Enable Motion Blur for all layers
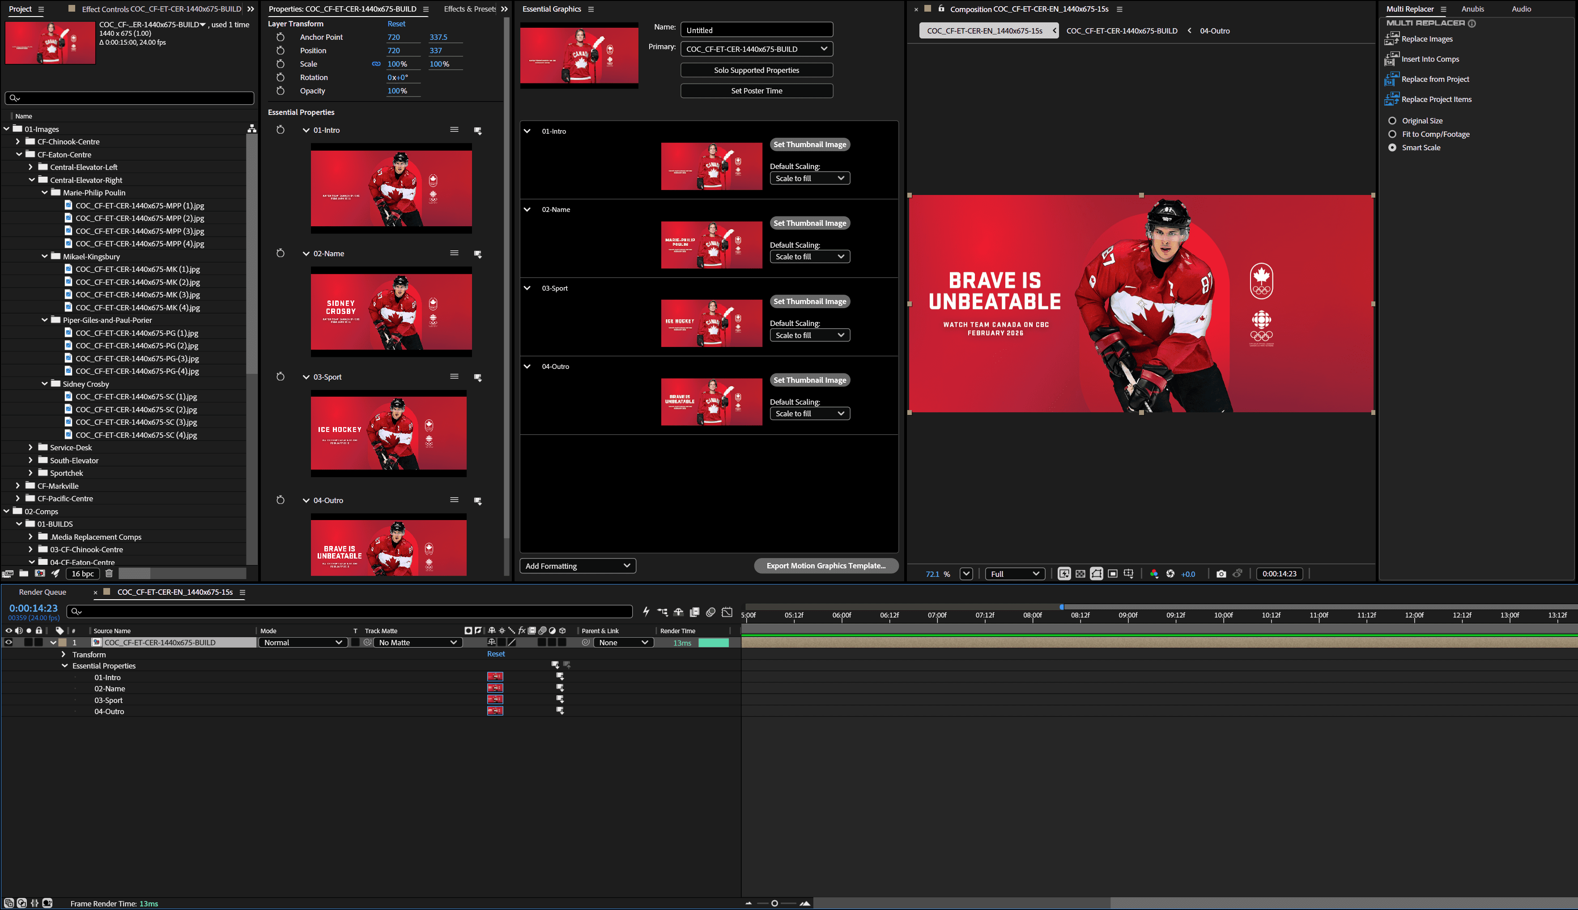The image size is (1578, 910). 711,613
